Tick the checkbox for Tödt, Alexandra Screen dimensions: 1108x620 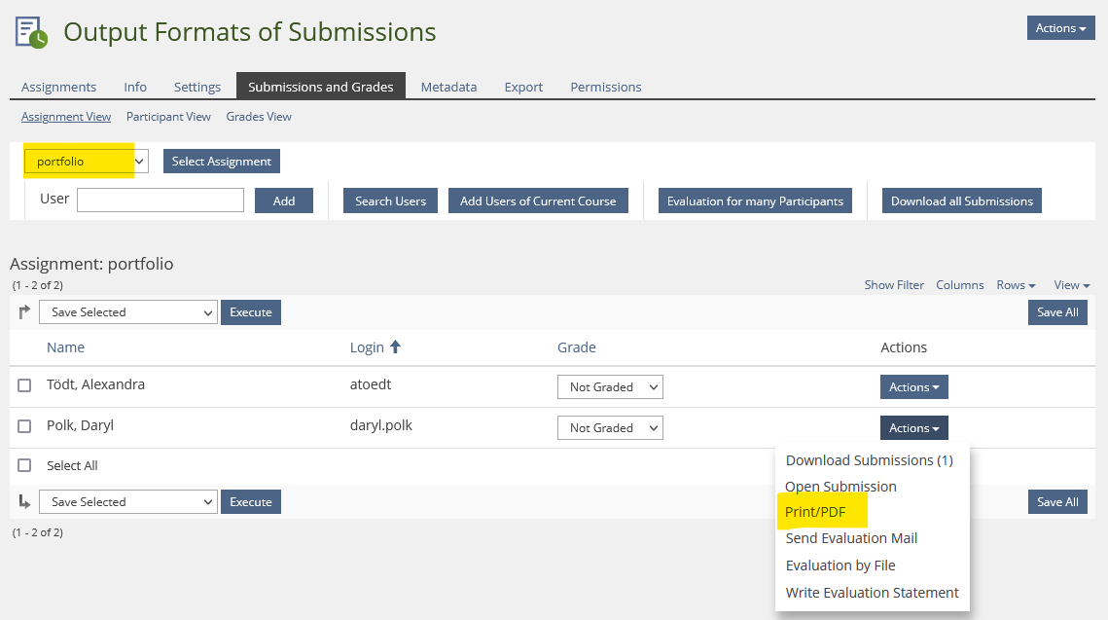(x=24, y=385)
